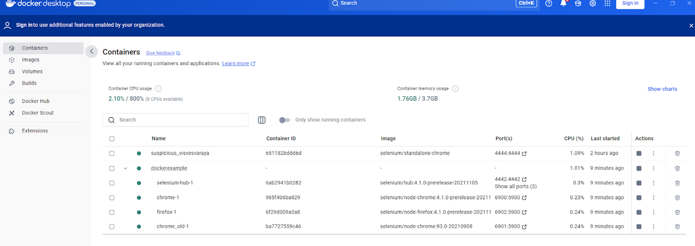The image size is (695, 246).
Task: Delete the chrome_old-1 container
Action: coord(677,227)
